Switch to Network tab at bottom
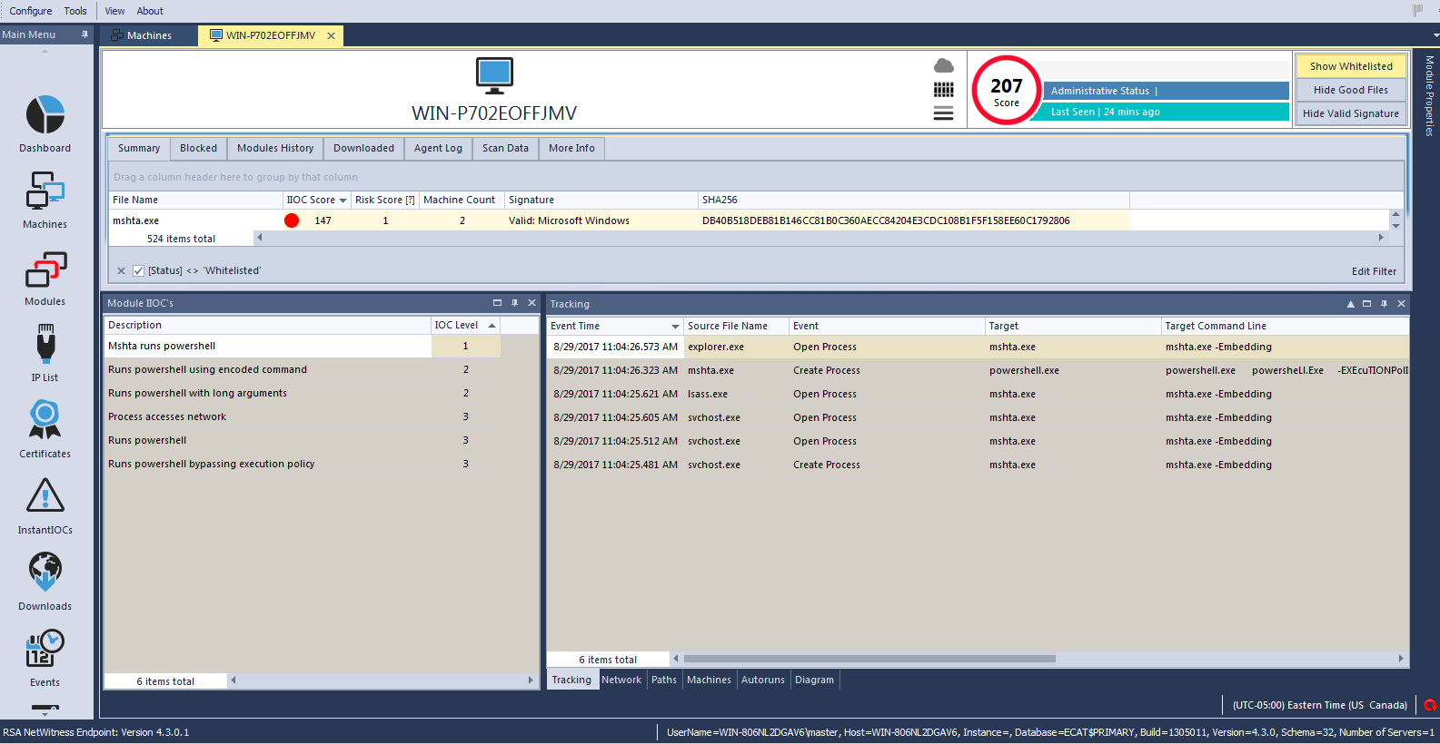The height and width of the screenshot is (744, 1440). click(621, 680)
